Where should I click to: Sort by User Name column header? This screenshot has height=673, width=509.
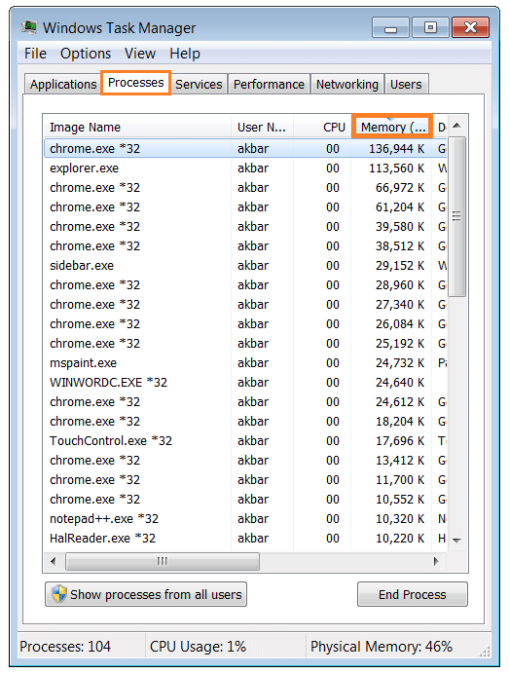[x=262, y=127]
